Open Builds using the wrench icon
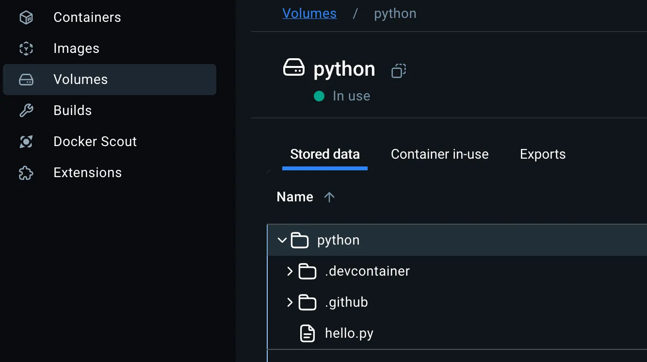The height and width of the screenshot is (362, 647). point(26,110)
